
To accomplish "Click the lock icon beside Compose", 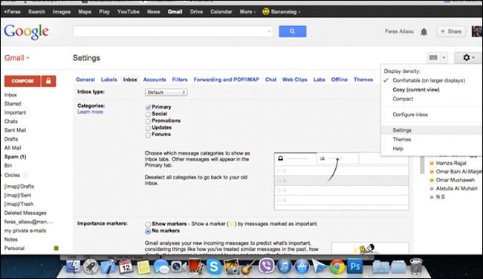I will (48, 81).
